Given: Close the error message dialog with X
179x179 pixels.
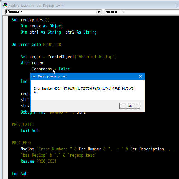Looking at the screenshot, I should click(140, 76).
